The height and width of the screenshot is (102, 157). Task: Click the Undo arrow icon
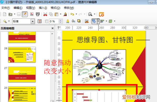[x=72, y=14]
